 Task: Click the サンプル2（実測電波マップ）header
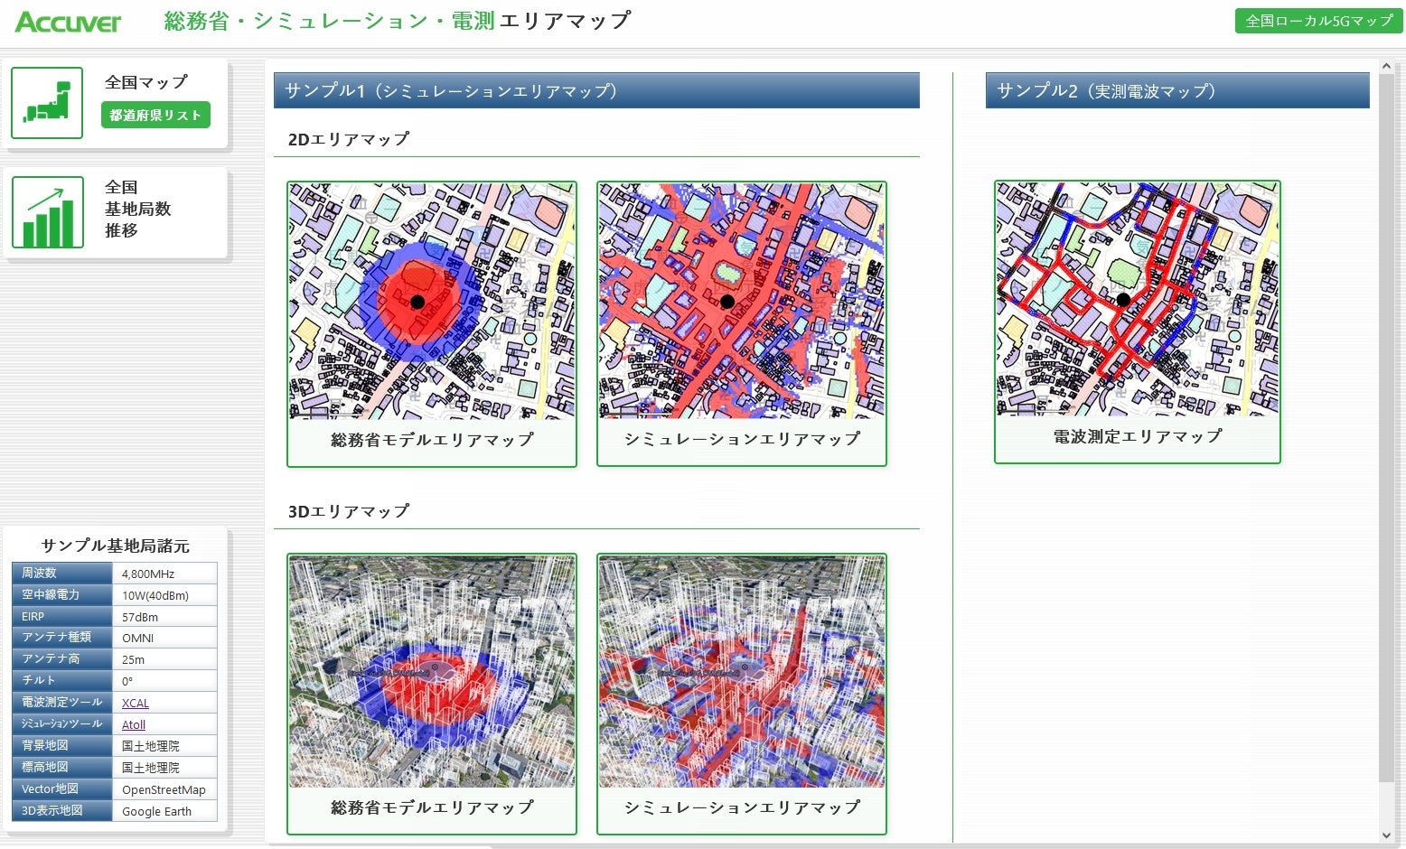tap(1177, 90)
